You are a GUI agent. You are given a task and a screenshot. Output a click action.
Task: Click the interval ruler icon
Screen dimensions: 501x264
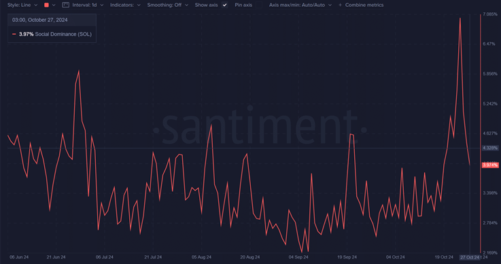click(x=65, y=5)
